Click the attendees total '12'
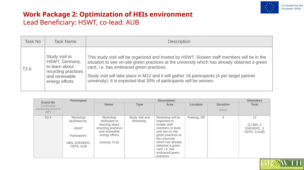Image resolution: width=304 pixels, height=170 pixels. tap(254, 117)
